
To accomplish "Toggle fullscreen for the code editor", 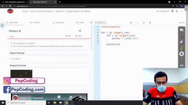I will coord(150,23).
